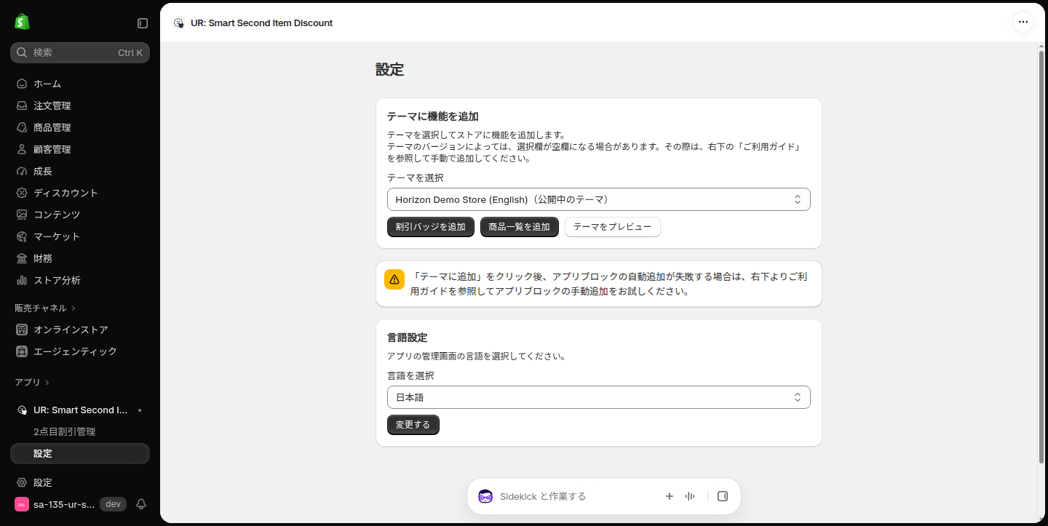Expand the 販売チャネル section chevron

pyautogui.click(x=74, y=308)
